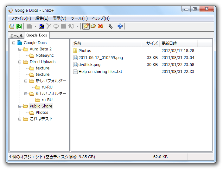This screenshot has height=169, width=223.
Task: Sort by the 名前 column header
Action: point(107,43)
